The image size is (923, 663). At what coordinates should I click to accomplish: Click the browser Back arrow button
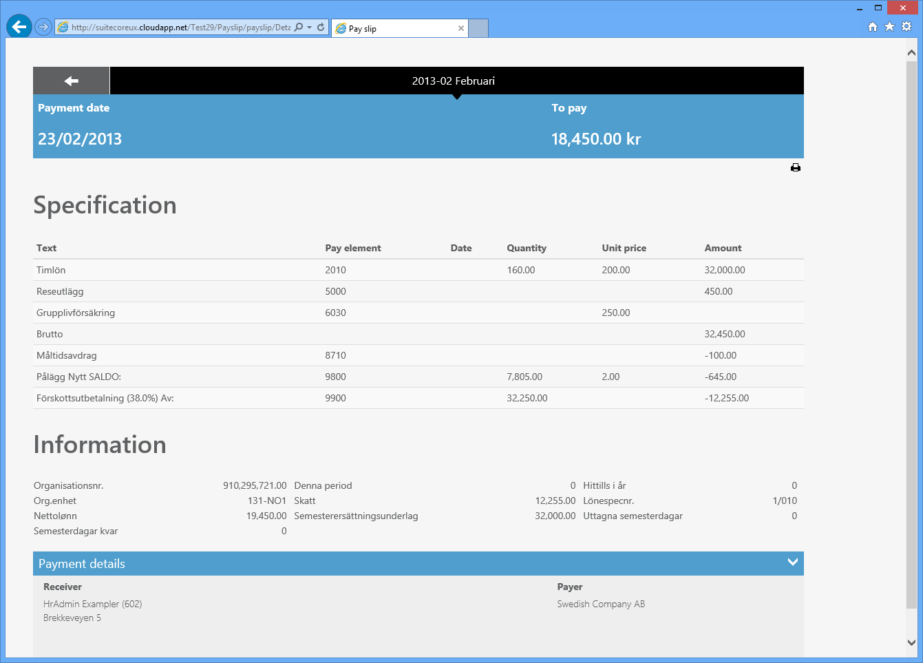pos(19,27)
